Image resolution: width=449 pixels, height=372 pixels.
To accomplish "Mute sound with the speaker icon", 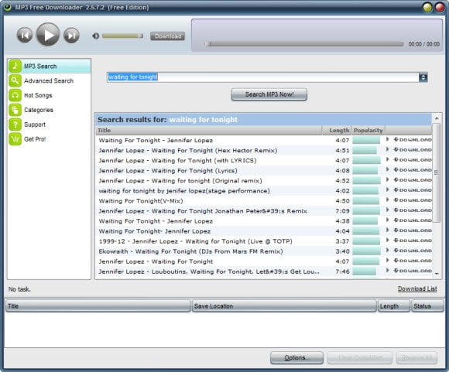I will coord(96,36).
